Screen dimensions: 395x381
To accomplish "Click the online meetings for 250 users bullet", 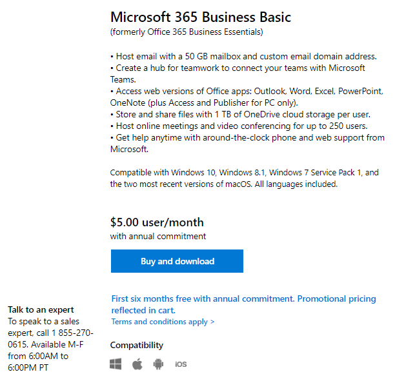I will [240, 126].
